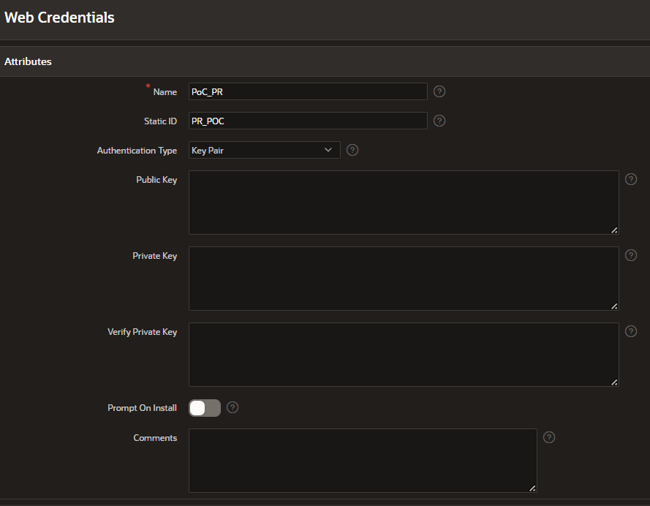Viewport: 650px width, 506px height.
Task: Click the Public Key resize handle
Action: [x=614, y=230]
